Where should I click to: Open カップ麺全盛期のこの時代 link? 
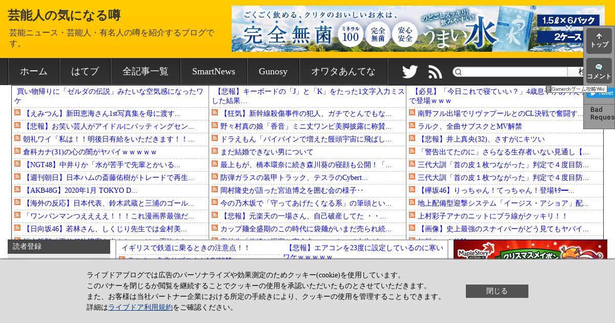pyautogui.click(x=306, y=229)
